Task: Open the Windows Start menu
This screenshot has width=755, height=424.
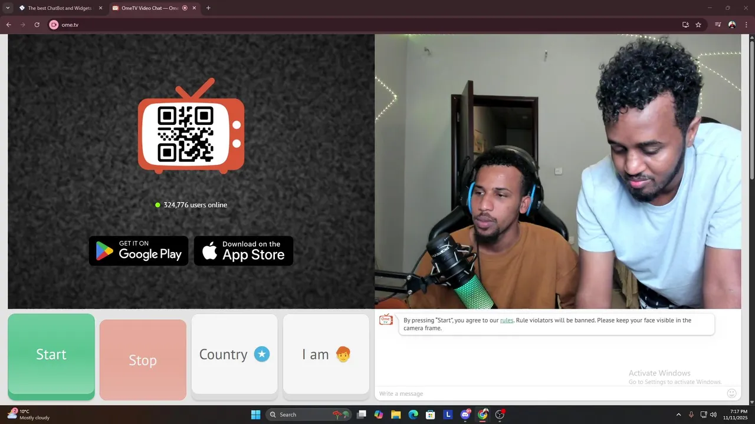Action: (255, 415)
